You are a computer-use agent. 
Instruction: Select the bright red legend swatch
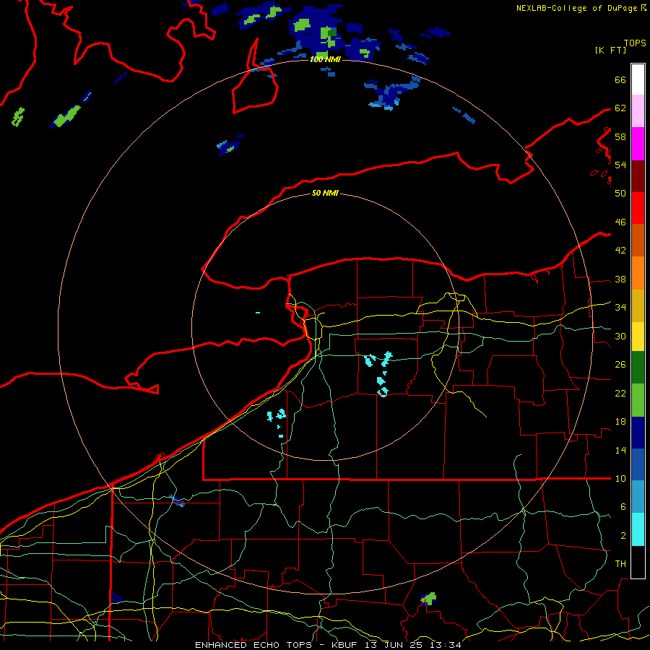click(x=638, y=208)
